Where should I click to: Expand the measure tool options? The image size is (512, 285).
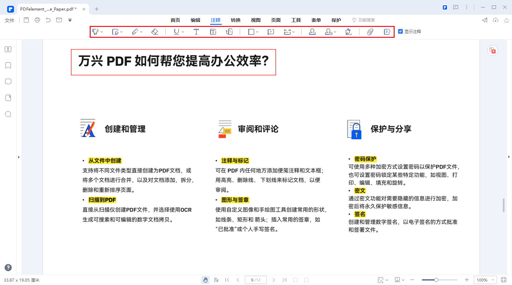coord(293,32)
